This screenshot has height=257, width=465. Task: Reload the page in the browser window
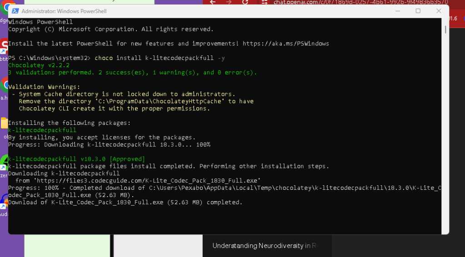click(x=245, y=2)
